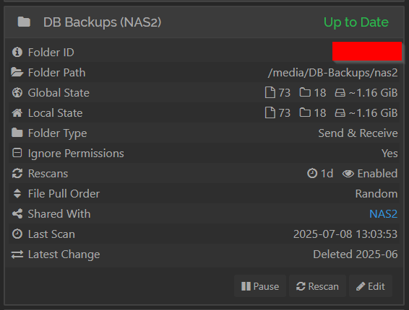The width and height of the screenshot is (409, 310).
Task: Click the Up to Date status label
Action: click(x=356, y=22)
